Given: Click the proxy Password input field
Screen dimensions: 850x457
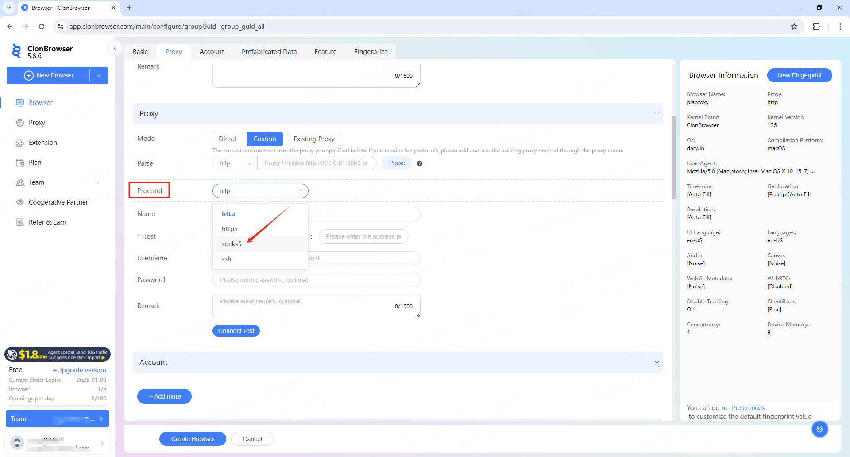Looking at the screenshot, I should point(316,280).
